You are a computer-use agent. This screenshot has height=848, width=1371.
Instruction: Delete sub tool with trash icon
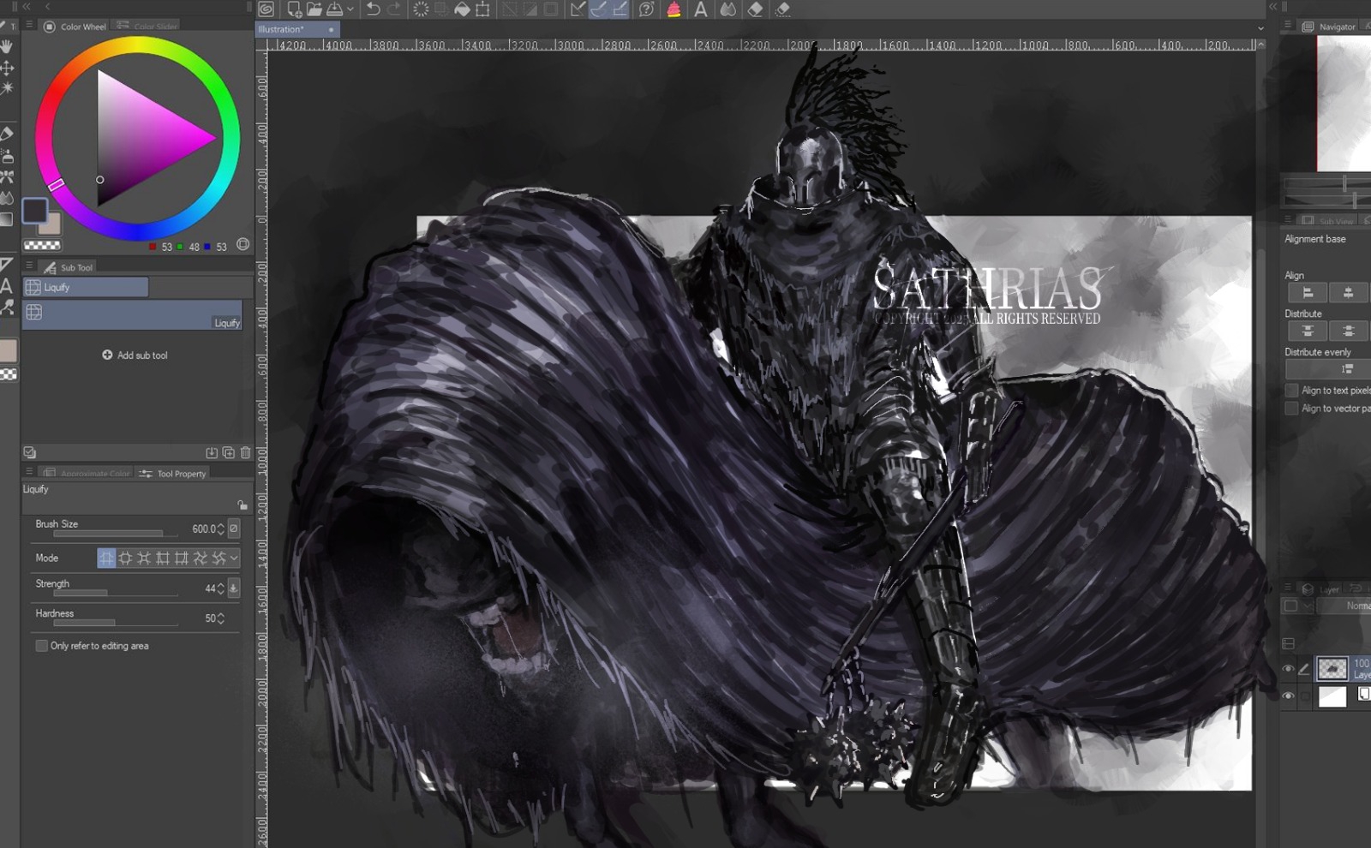pos(246,452)
